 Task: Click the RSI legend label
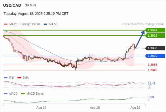coord(12,78)
